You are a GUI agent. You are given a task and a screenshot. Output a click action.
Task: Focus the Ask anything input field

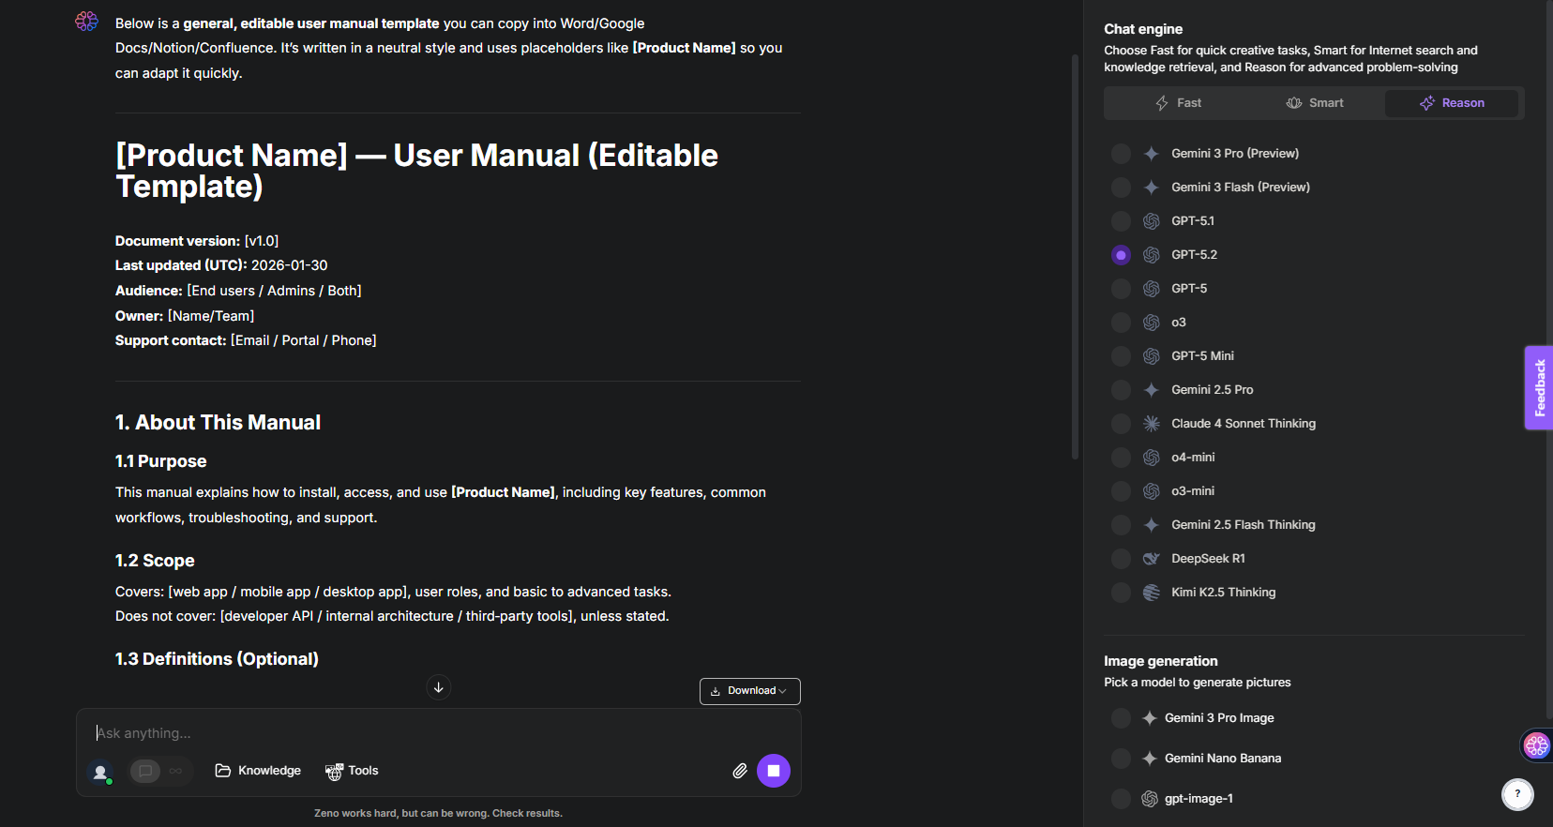413,733
